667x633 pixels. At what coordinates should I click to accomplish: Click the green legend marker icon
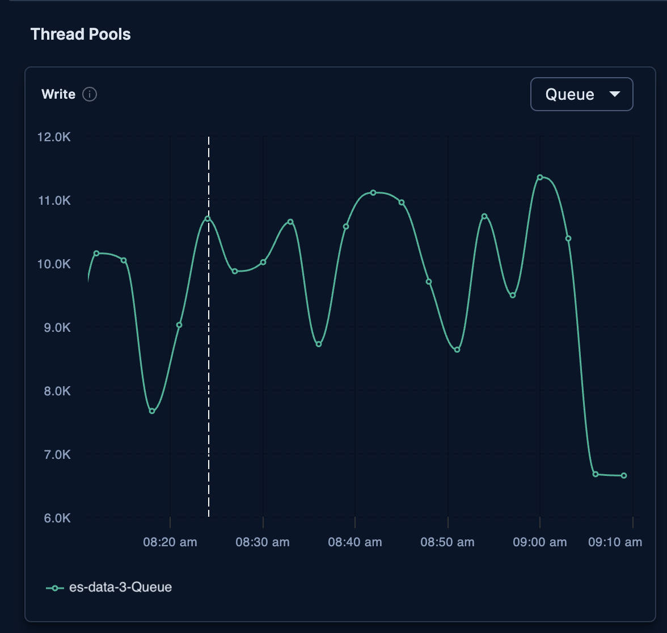click(55, 588)
